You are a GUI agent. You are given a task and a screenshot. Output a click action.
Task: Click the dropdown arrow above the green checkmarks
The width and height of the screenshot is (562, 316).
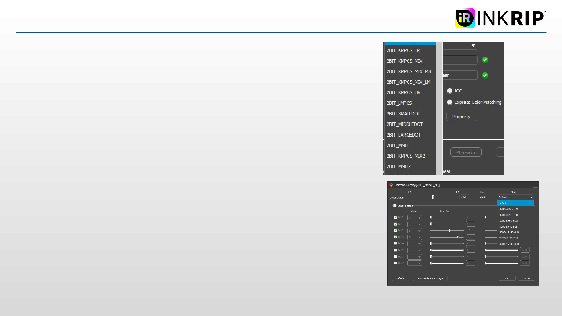point(473,45)
